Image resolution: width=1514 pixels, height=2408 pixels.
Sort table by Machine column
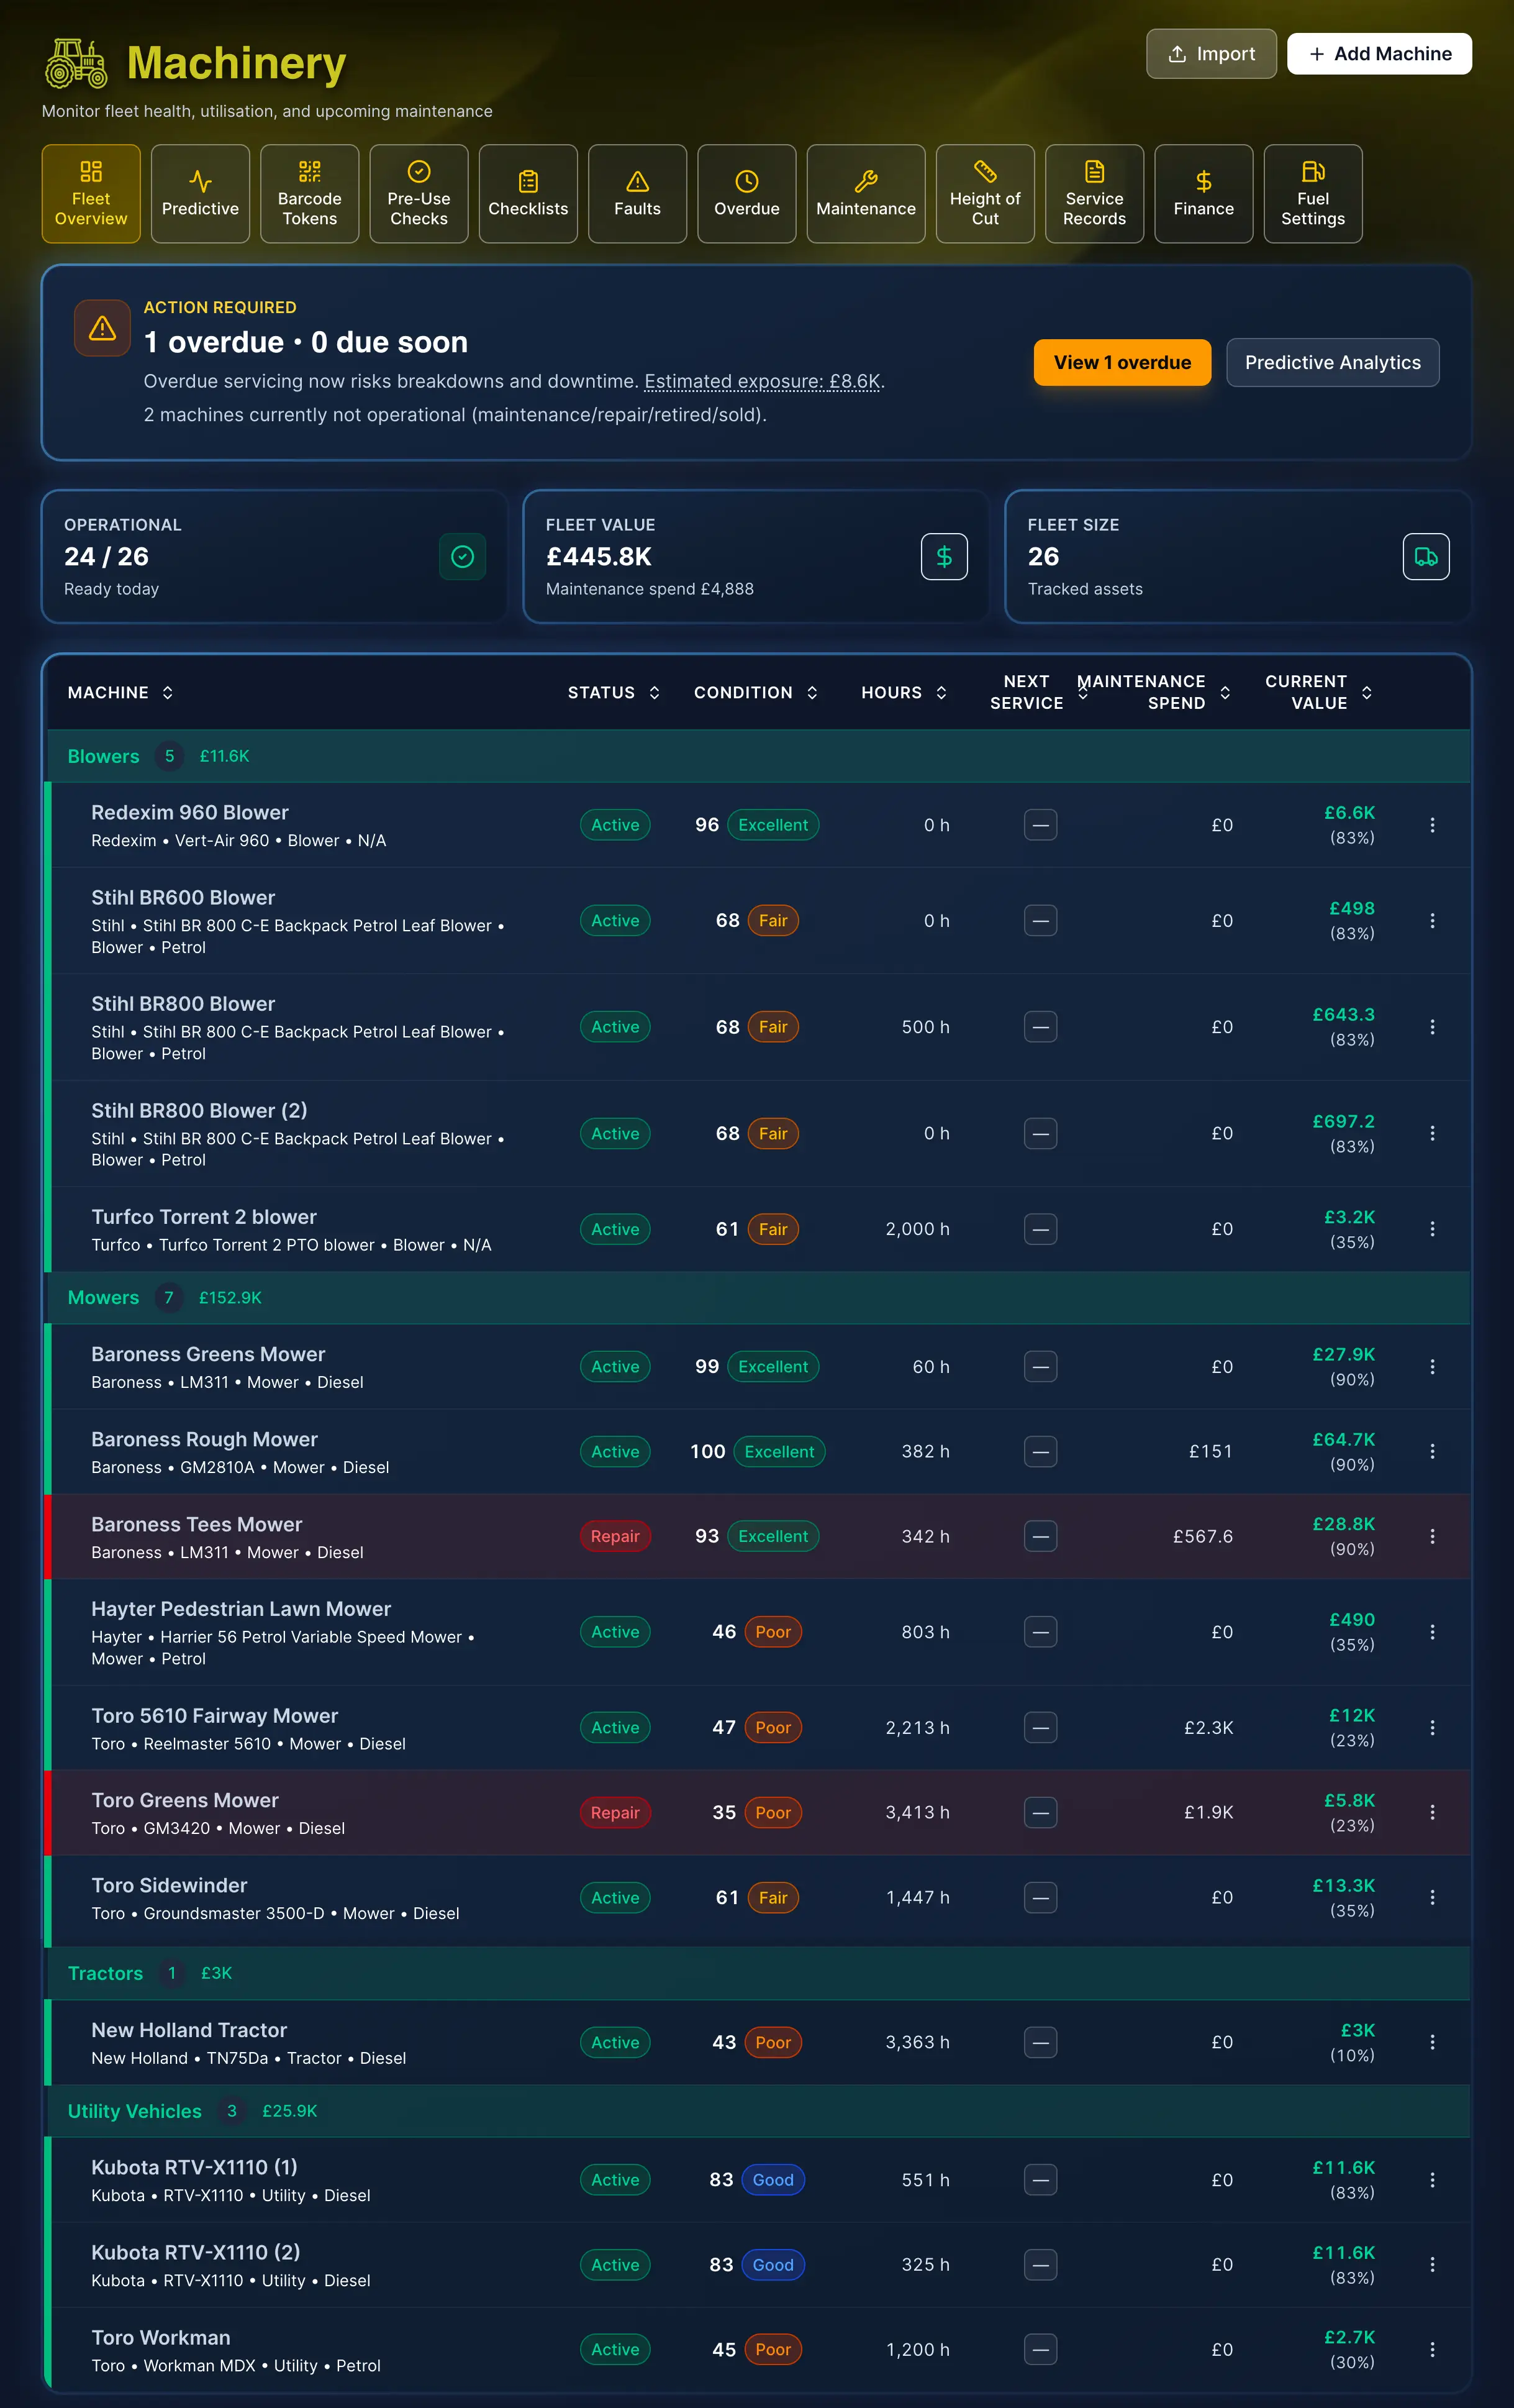[120, 692]
